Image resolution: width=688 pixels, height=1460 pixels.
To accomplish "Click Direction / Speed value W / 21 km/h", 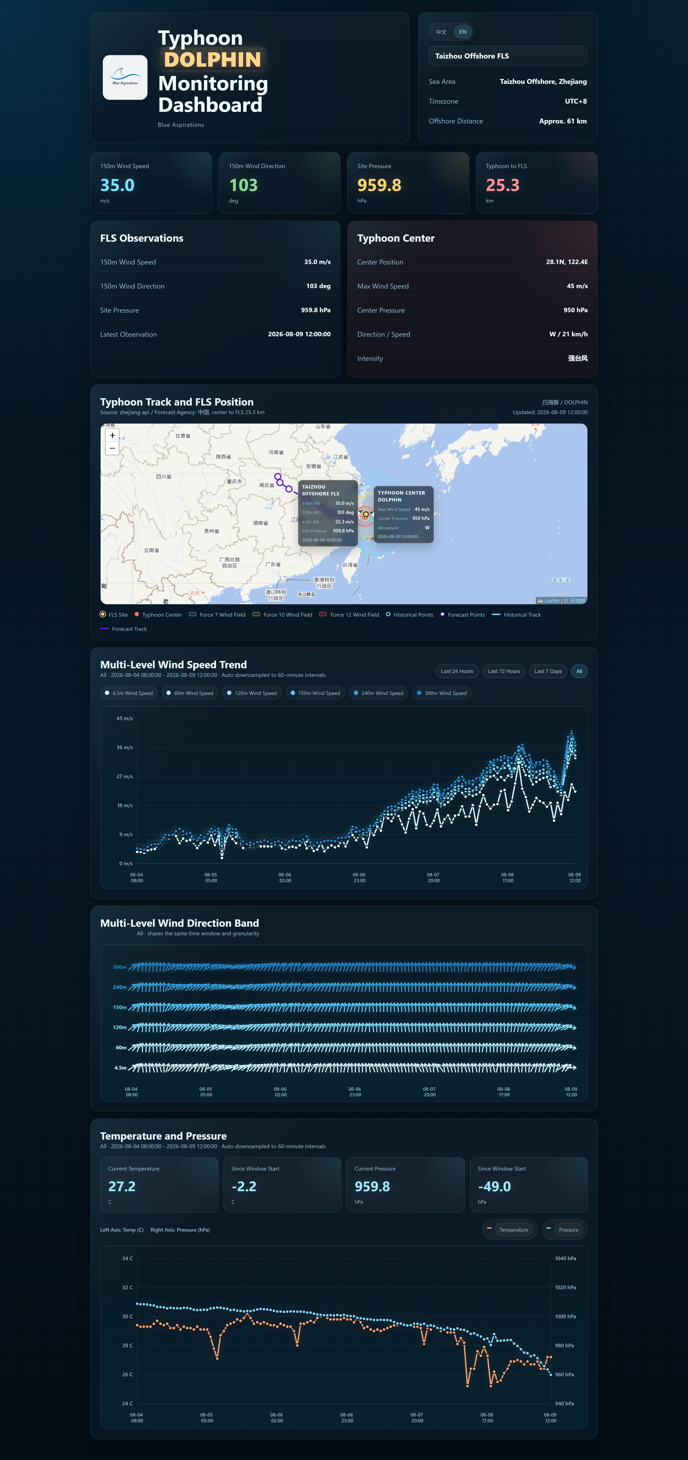I will pos(568,334).
